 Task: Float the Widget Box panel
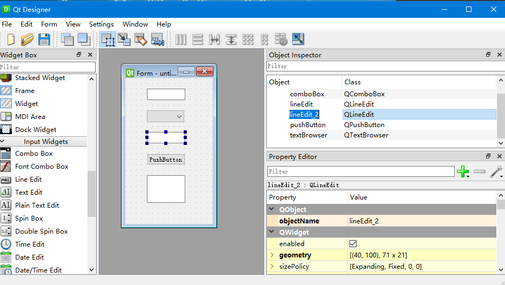(x=79, y=55)
